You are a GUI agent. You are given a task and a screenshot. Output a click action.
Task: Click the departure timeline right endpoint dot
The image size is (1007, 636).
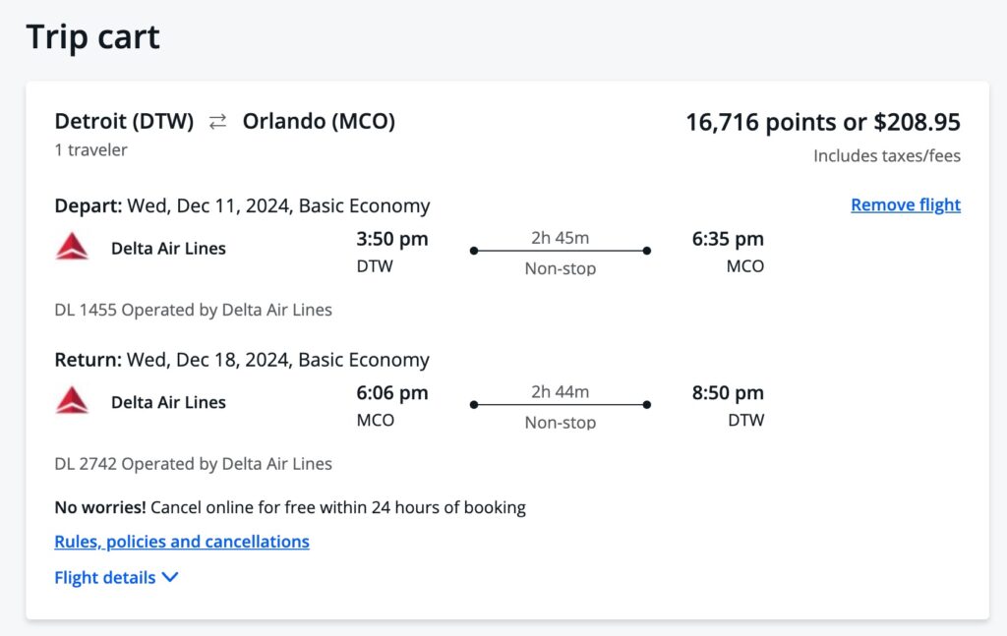pos(646,251)
